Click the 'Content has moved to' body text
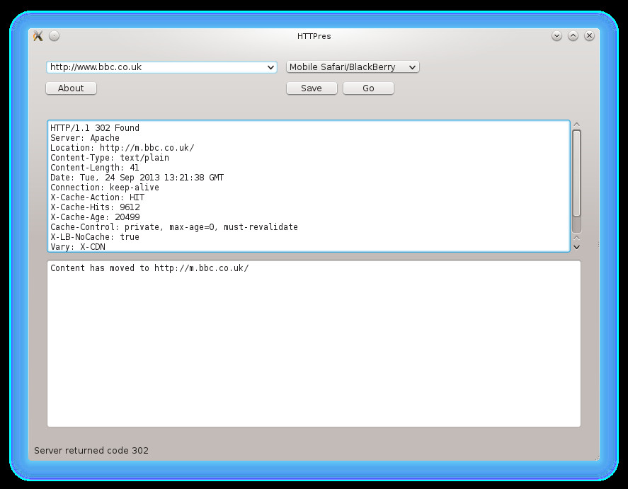Screen dimensions: 628x489 [149, 268]
